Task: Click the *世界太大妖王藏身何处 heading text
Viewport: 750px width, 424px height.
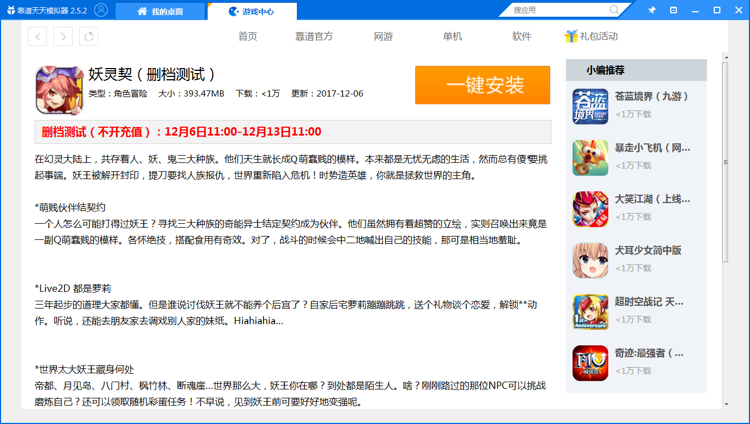Action: [84, 370]
